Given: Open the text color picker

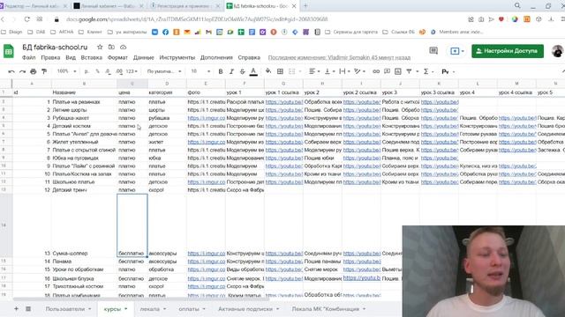Looking at the screenshot, I should 253,71.
